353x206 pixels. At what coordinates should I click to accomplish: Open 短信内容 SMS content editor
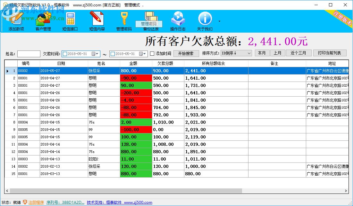pyautogui.click(x=97, y=21)
